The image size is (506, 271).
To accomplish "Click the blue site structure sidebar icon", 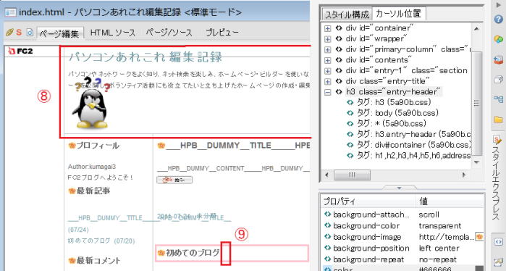I will (499, 99).
